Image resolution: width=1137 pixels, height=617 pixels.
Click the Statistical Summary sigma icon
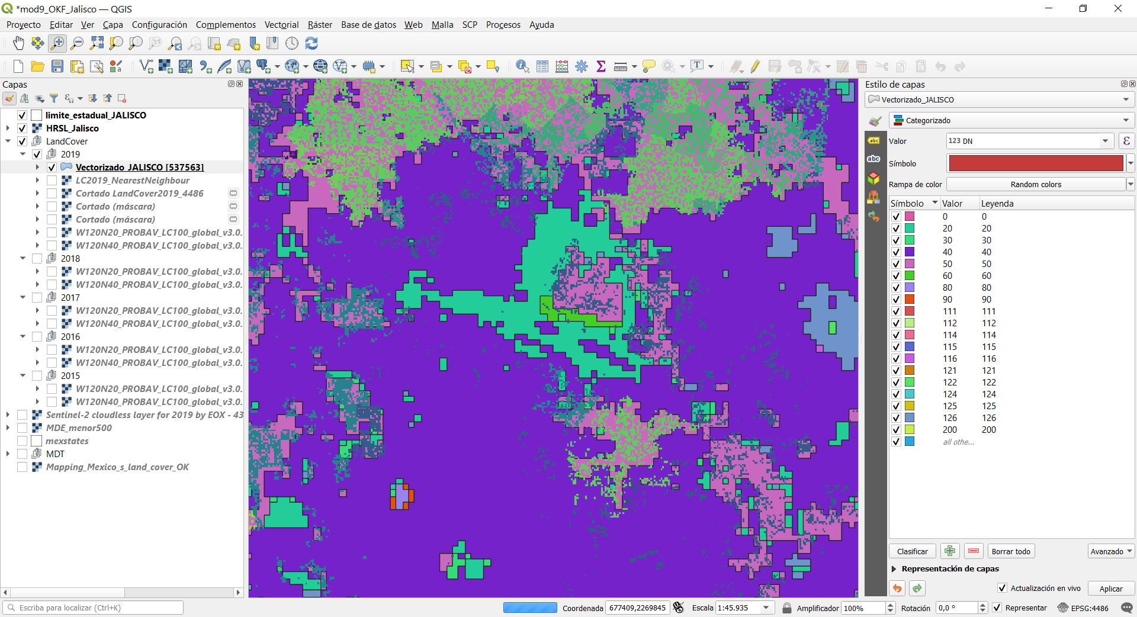[601, 66]
